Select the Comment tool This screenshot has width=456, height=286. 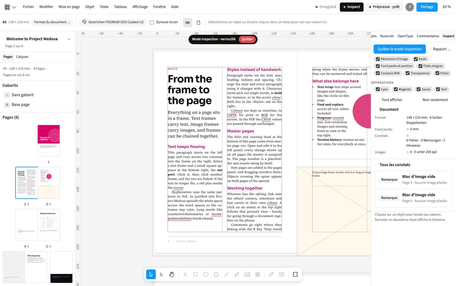[282, 274]
